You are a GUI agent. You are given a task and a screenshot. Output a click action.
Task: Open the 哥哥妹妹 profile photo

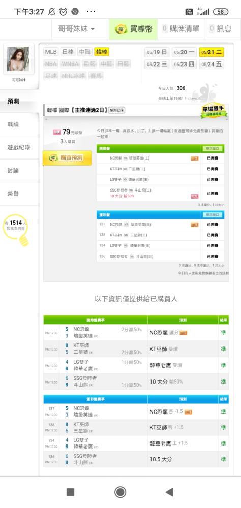click(18, 58)
